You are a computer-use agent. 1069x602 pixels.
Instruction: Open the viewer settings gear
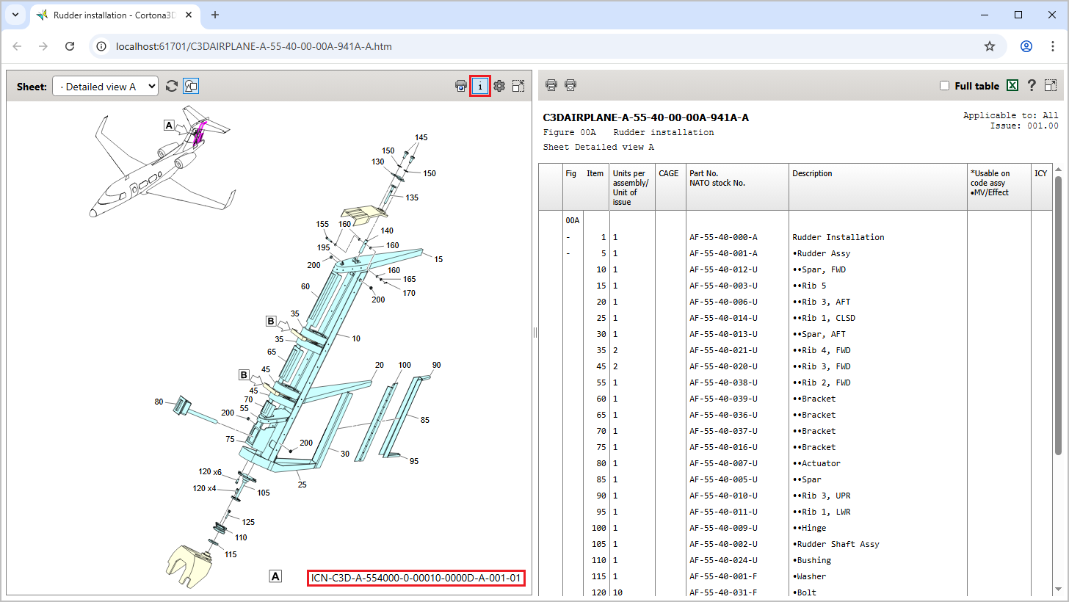tap(499, 85)
